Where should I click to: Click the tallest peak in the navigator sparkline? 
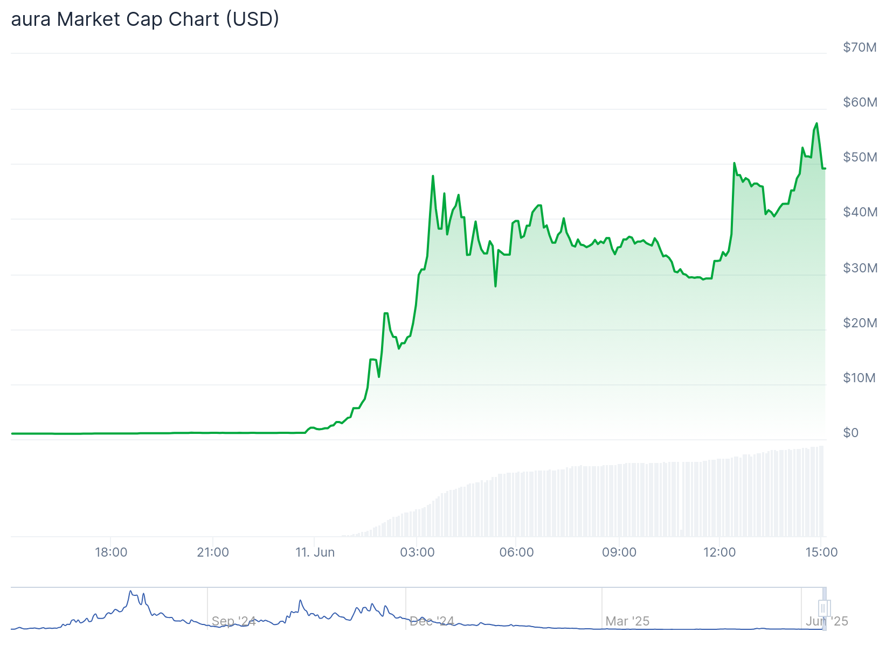point(130,592)
